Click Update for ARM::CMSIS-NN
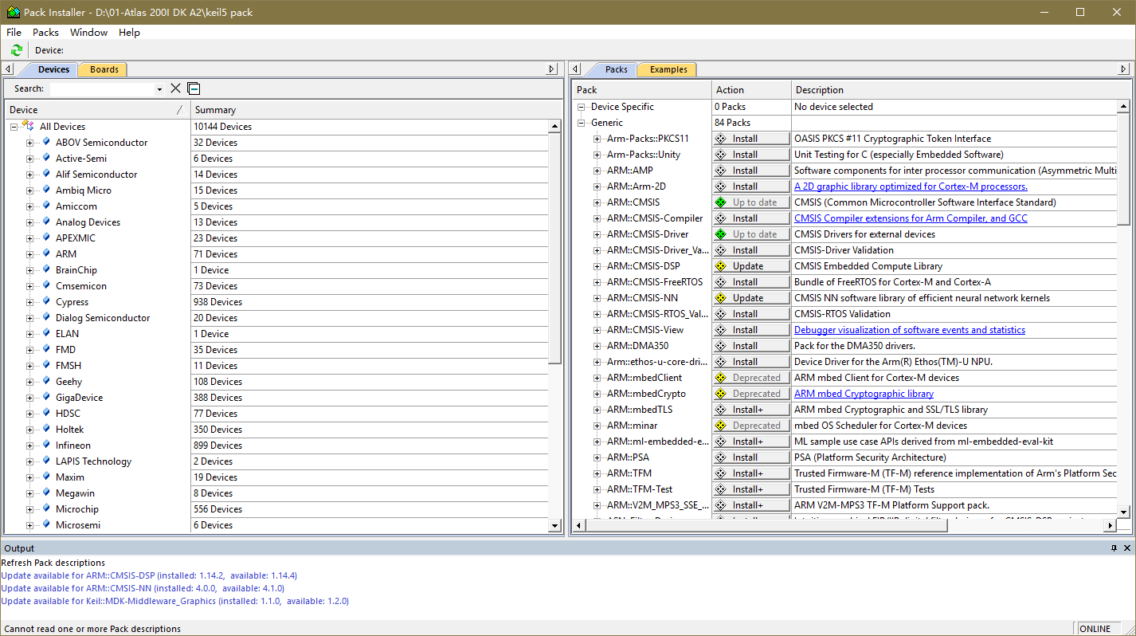 pos(751,298)
